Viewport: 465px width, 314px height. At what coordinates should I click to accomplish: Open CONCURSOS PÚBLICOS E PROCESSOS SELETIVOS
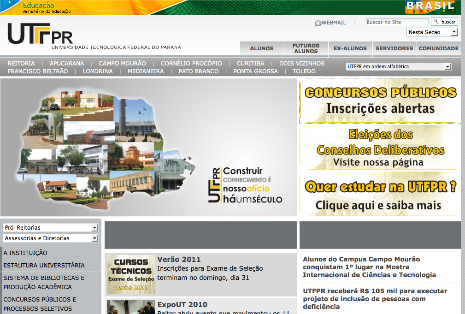coord(40,304)
